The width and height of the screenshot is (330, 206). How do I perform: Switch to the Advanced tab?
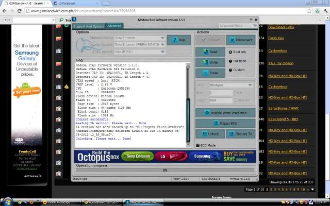point(114,26)
